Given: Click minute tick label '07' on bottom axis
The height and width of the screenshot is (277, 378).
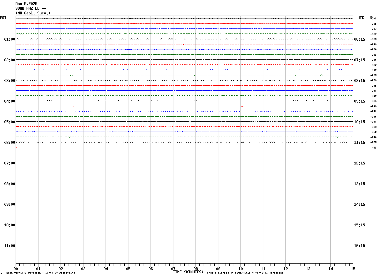Looking at the screenshot, I should (173, 269).
